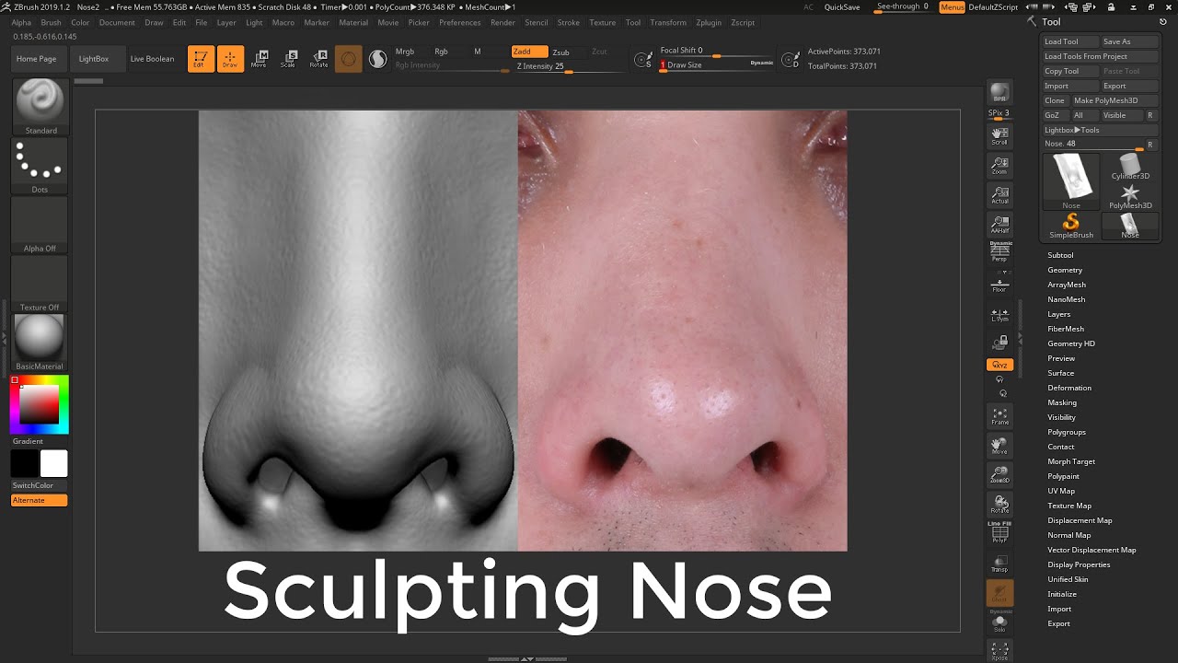Select the white secondary color swatch
This screenshot has height=663, width=1178.
coord(53,463)
